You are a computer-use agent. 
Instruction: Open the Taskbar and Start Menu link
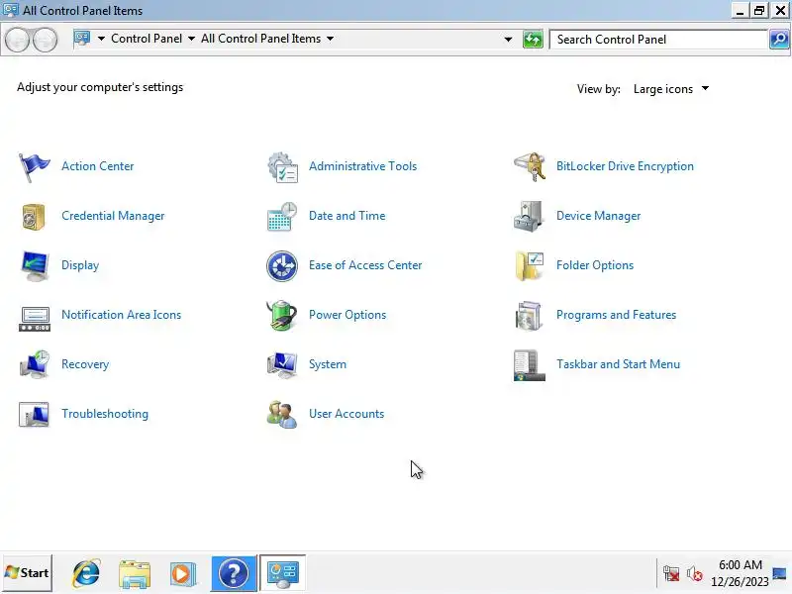click(x=618, y=364)
